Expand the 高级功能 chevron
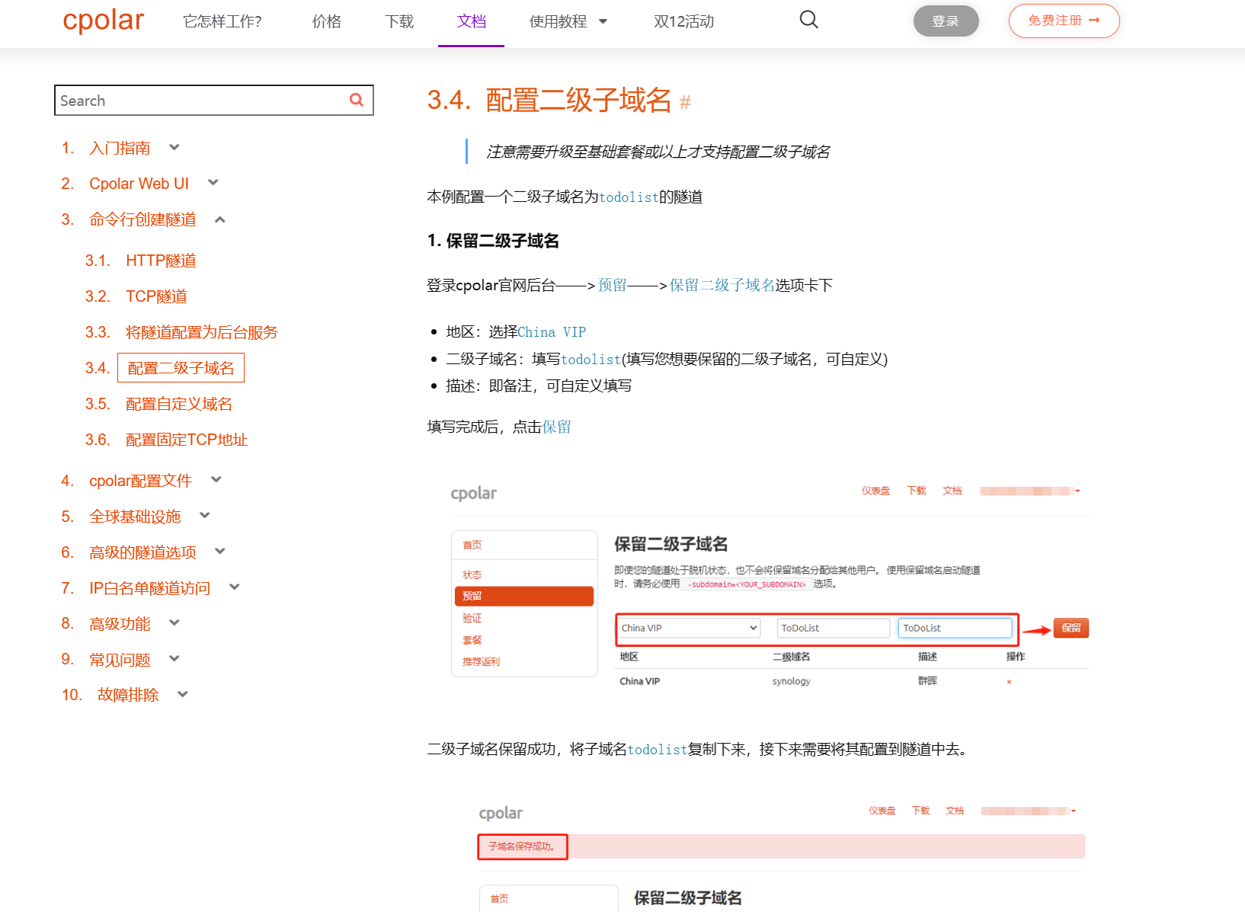 [x=174, y=622]
